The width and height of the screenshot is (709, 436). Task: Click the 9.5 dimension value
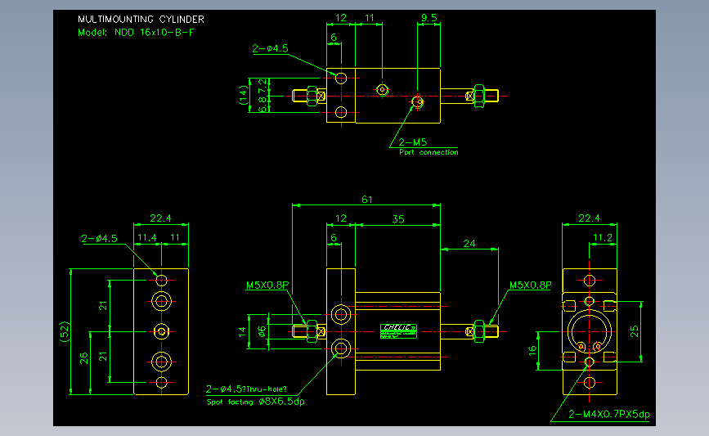tap(429, 18)
